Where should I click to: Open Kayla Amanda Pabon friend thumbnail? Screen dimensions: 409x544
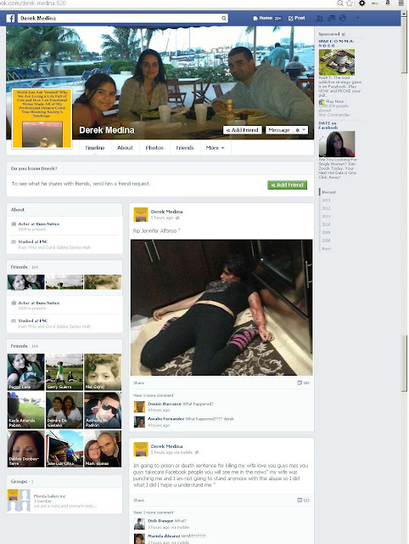pos(26,411)
